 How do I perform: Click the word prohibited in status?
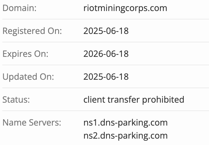click(163, 100)
